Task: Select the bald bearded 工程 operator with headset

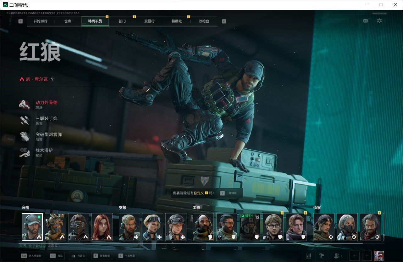Action: [x=203, y=227]
